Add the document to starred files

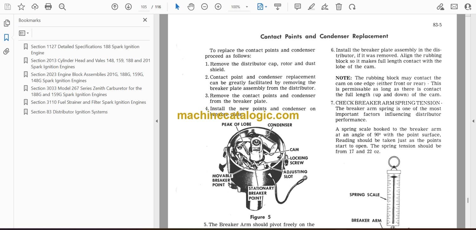(x=21, y=7)
